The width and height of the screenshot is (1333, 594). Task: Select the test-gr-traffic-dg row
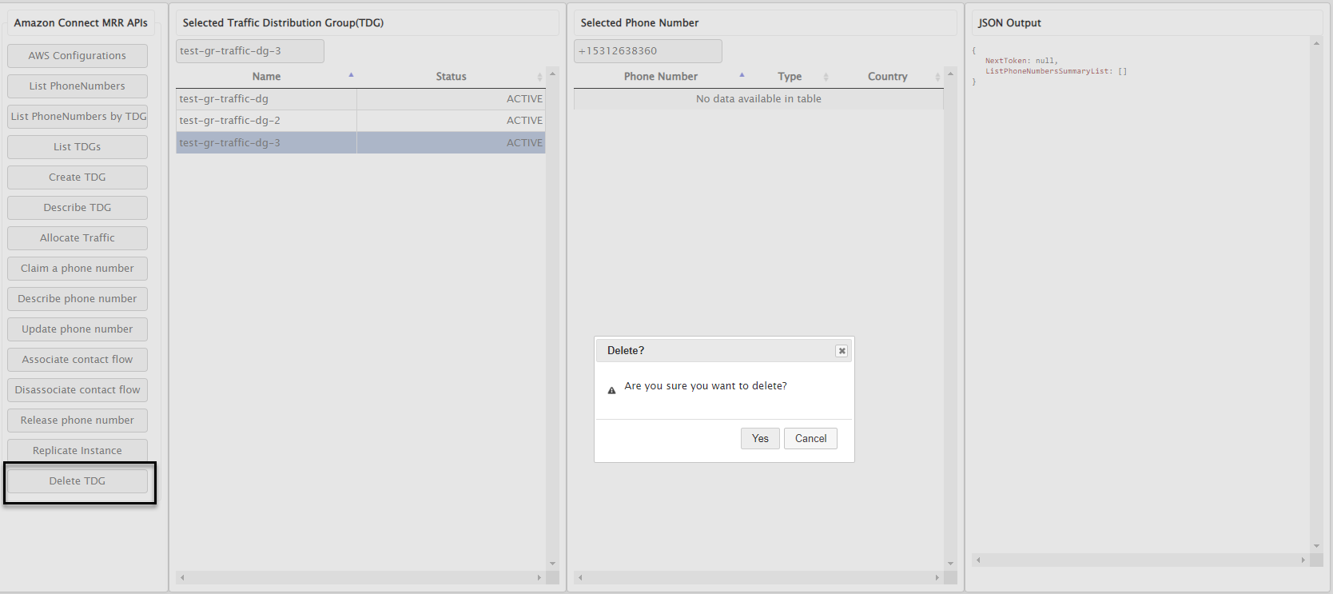coord(360,99)
